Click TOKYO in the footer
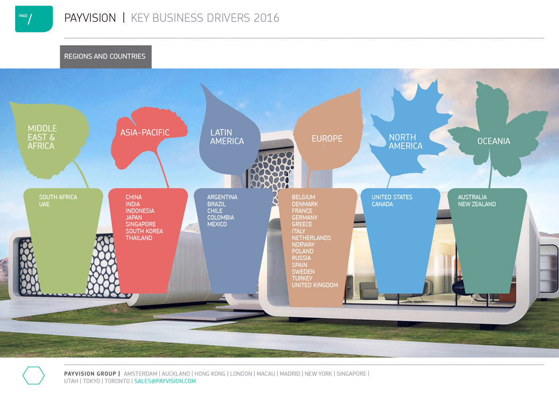The image size is (559, 395). tap(91, 381)
